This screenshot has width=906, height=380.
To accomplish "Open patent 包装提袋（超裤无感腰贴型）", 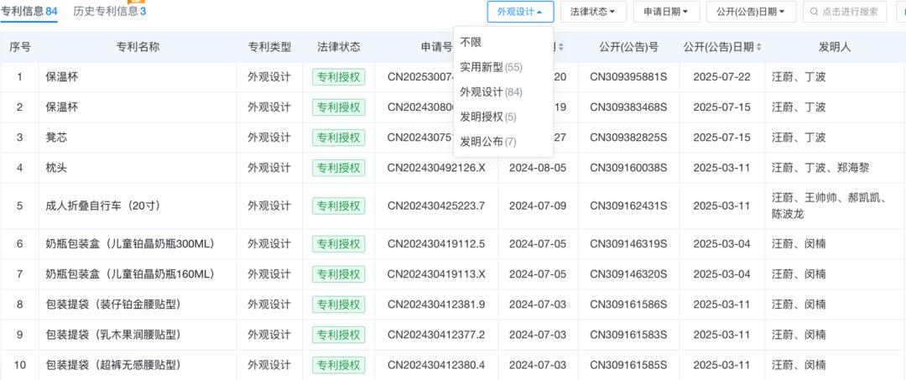I will pyautogui.click(x=113, y=365).
